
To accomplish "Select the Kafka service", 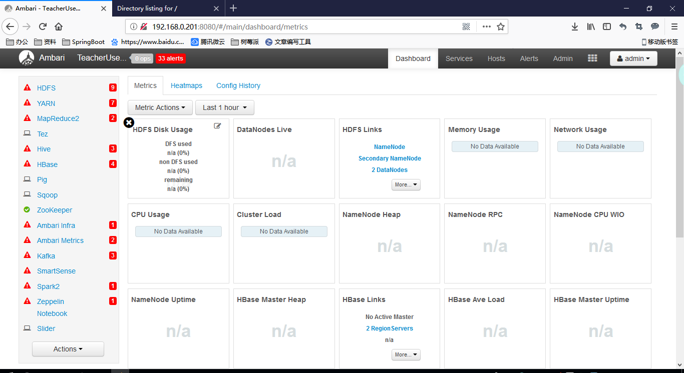I will click(x=46, y=256).
